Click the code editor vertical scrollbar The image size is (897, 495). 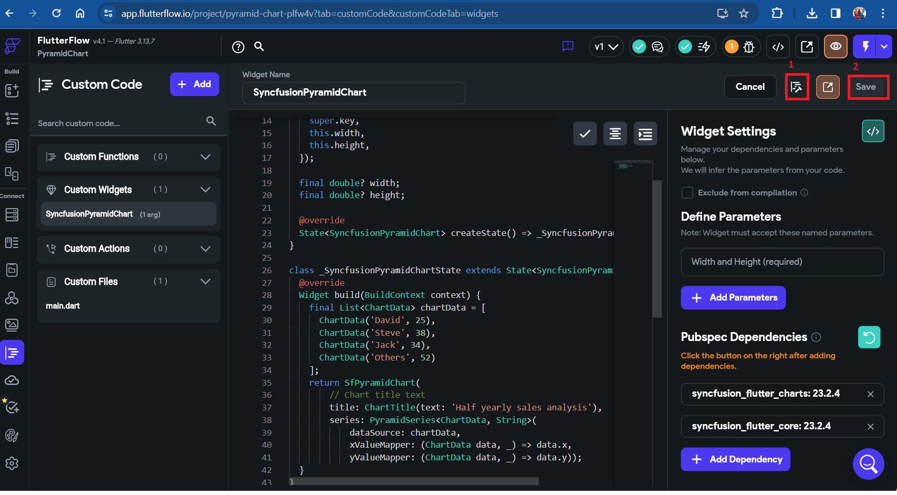[x=657, y=249]
